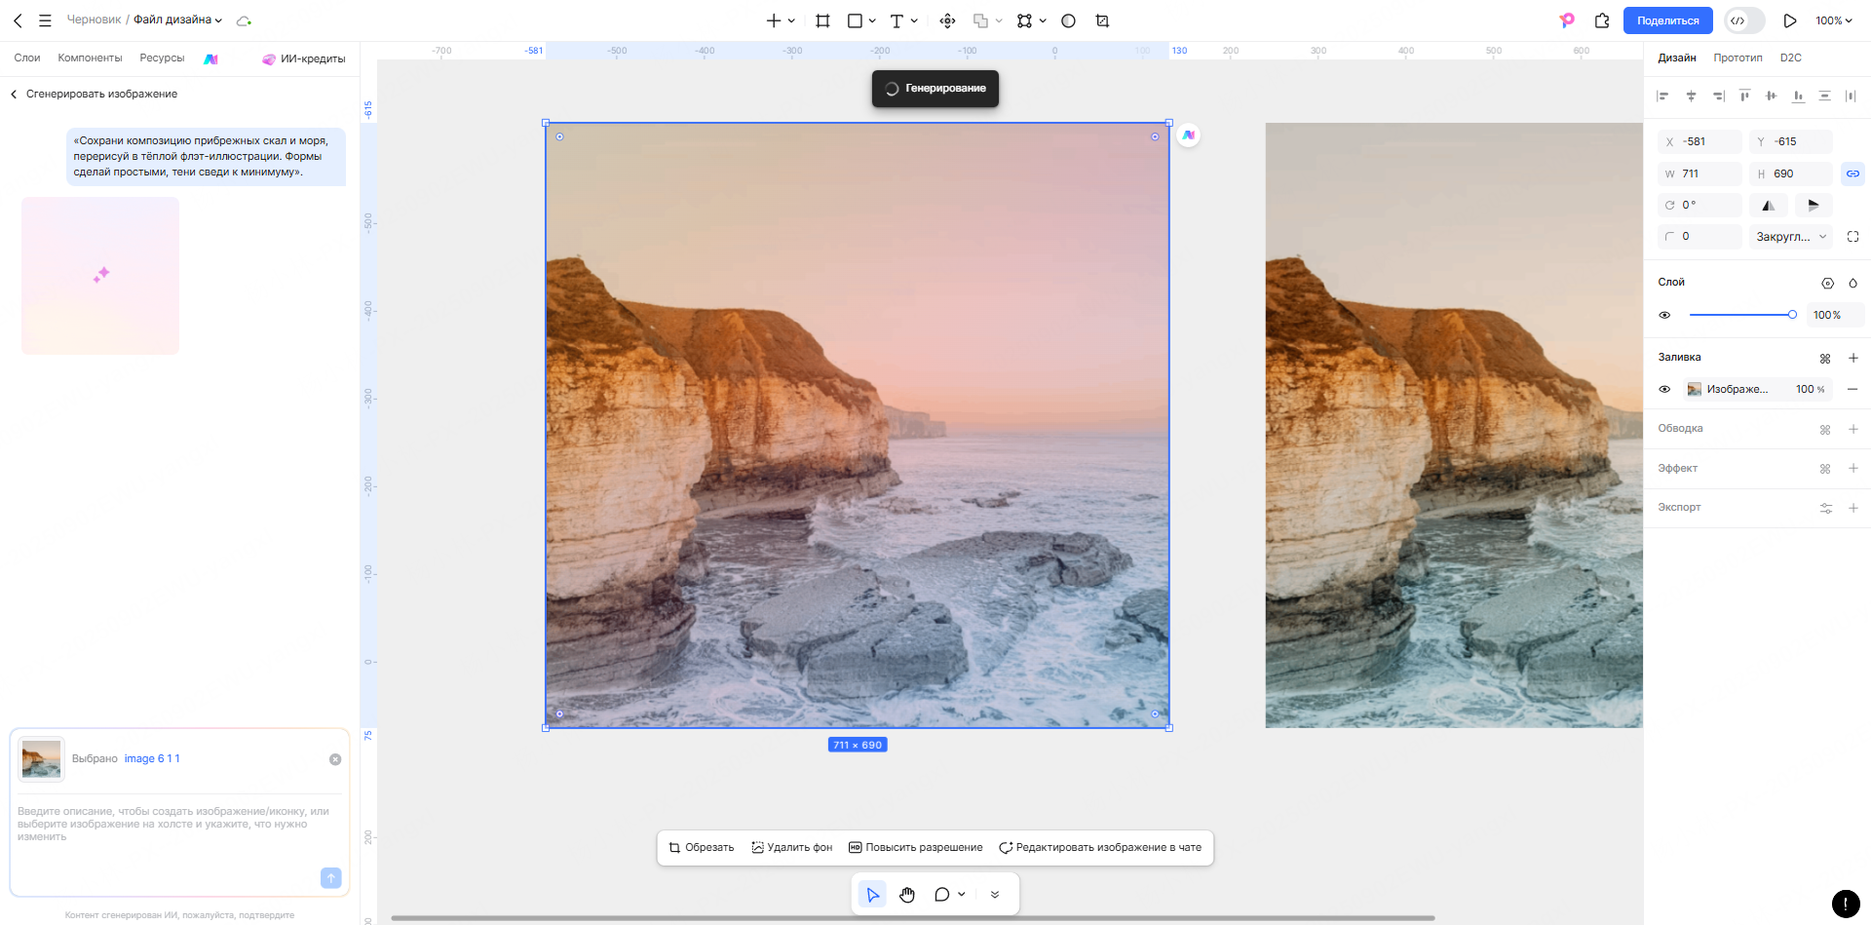
Task: Expand the add (+) tool dropdown
Action: [791, 20]
